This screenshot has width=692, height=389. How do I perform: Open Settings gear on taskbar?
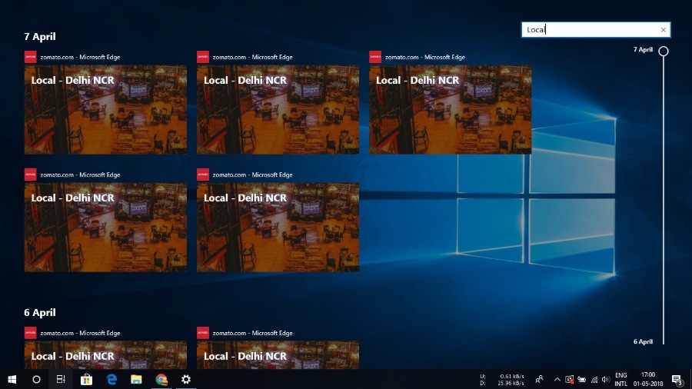pyautogui.click(x=186, y=379)
